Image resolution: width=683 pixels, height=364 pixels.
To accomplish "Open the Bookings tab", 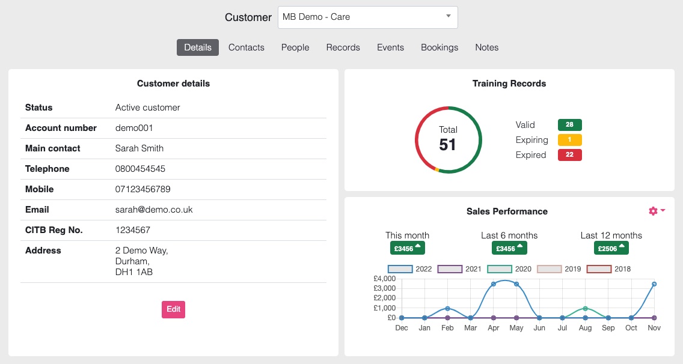I will click(x=440, y=47).
